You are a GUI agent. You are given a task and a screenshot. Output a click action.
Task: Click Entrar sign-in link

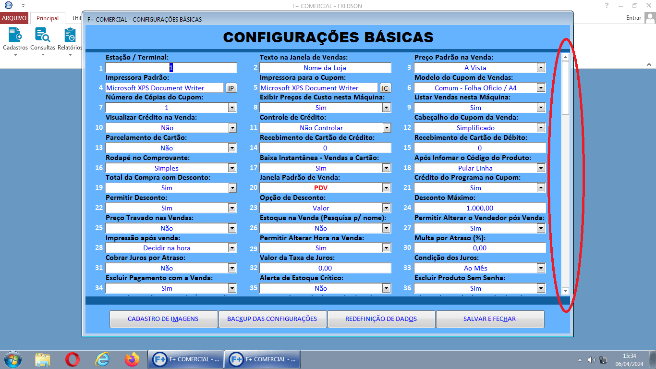[x=634, y=18]
